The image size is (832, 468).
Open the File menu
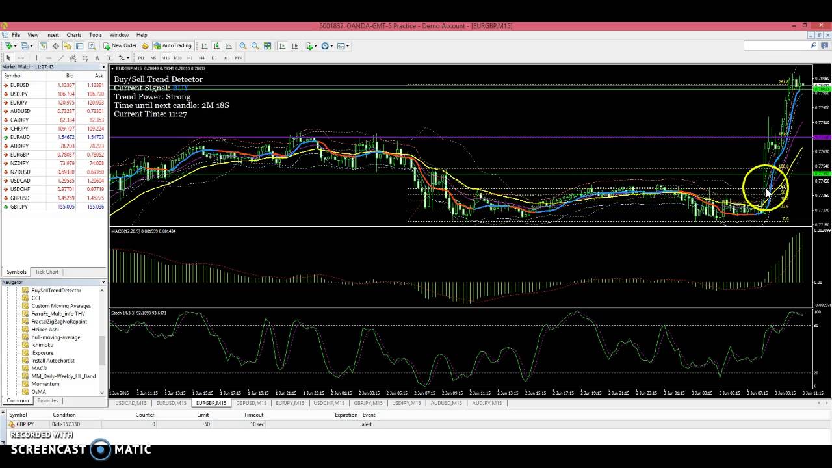coord(16,35)
